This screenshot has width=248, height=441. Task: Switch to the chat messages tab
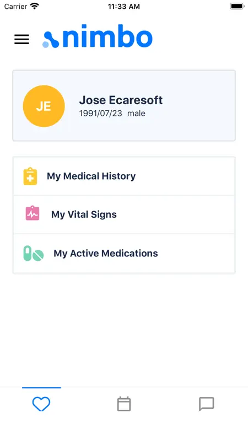point(207,404)
